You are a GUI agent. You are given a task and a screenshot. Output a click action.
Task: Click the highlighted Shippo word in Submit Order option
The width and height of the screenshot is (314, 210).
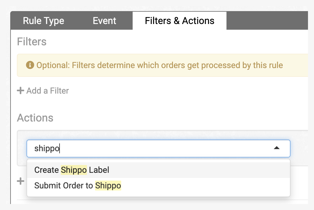coord(108,186)
